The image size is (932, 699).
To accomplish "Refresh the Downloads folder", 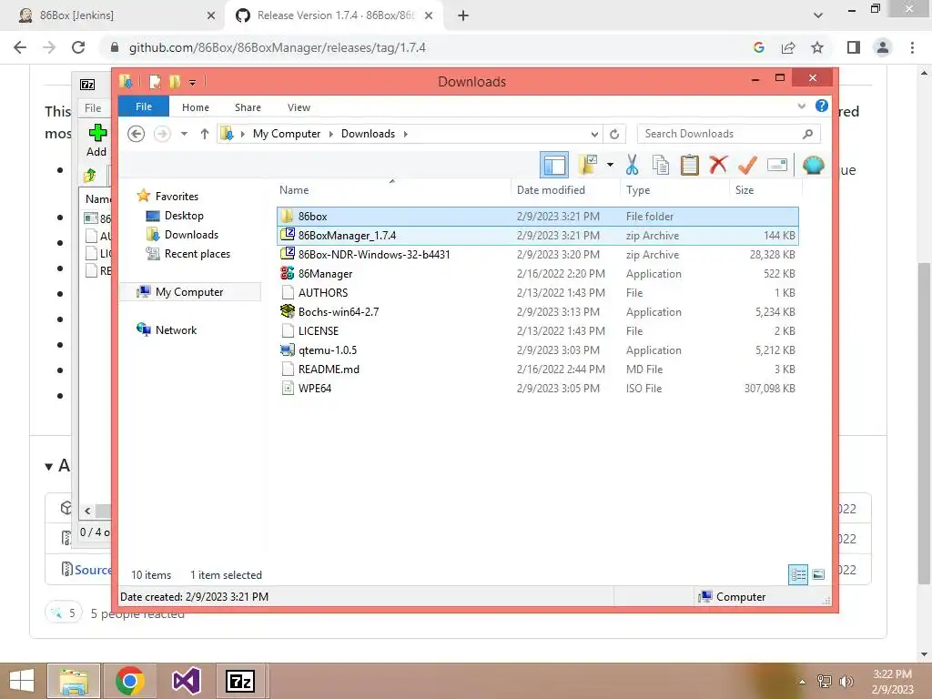I will click(614, 135).
